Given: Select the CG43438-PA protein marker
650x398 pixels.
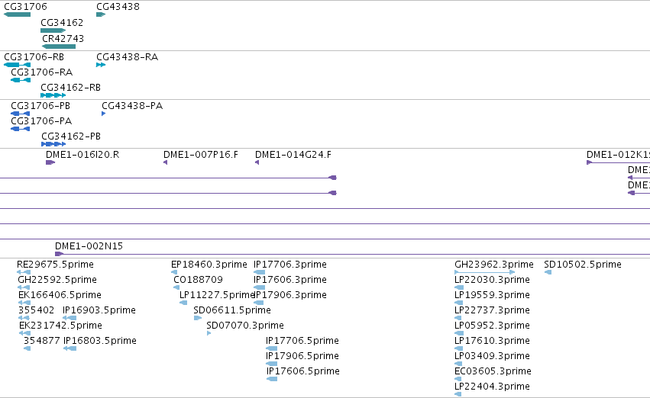Looking at the screenshot, I should click(104, 114).
